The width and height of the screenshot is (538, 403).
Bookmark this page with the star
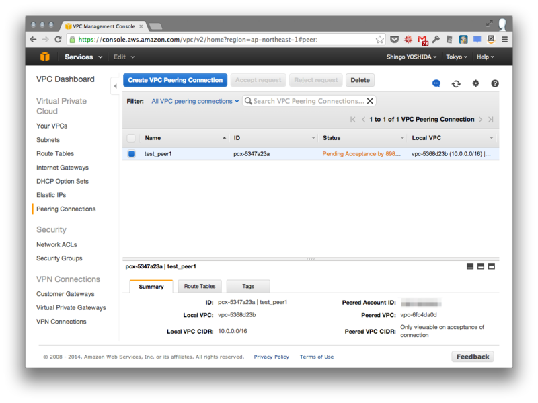click(379, 40)
